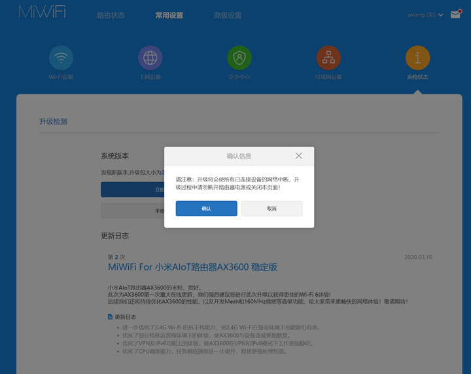Click the 更新日志 section heading above changelog
Screen dimensions: 471x374
click(x=114, y=236)
